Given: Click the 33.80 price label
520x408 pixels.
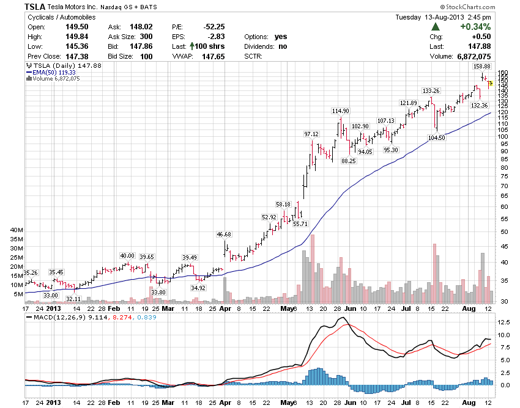Looking at the screenshot, I should (158, 293).
